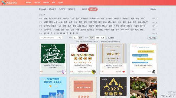Choose the 科技 industry category
176x98 pixels.
click(90, 22)
